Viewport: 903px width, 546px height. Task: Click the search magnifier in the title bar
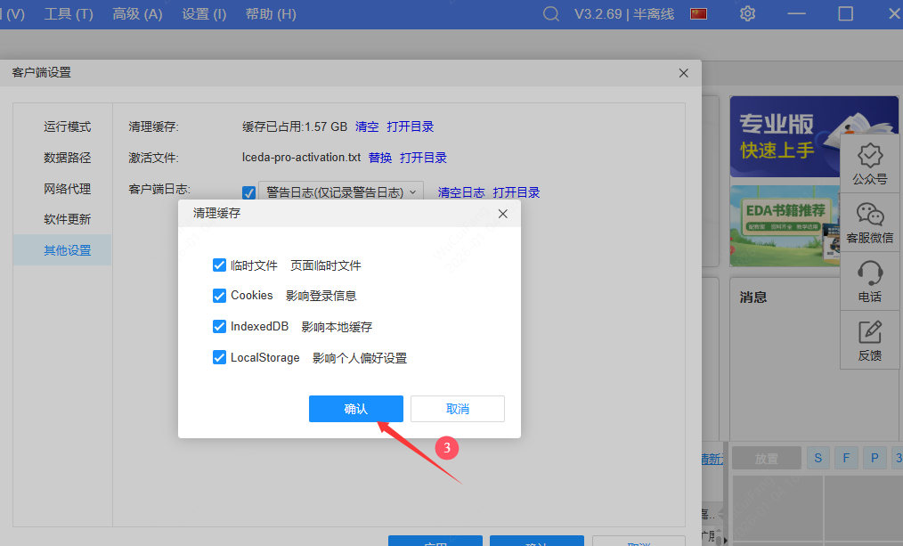[550, 13]
